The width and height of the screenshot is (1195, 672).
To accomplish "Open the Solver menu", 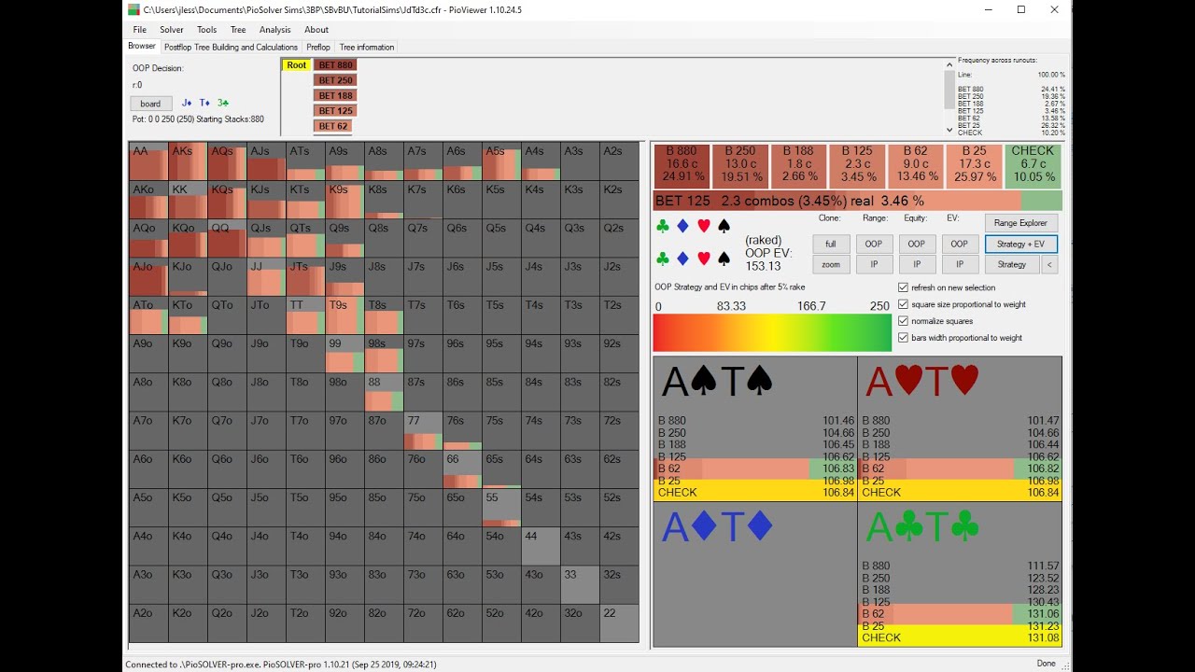I will click(x=172, y=30).
